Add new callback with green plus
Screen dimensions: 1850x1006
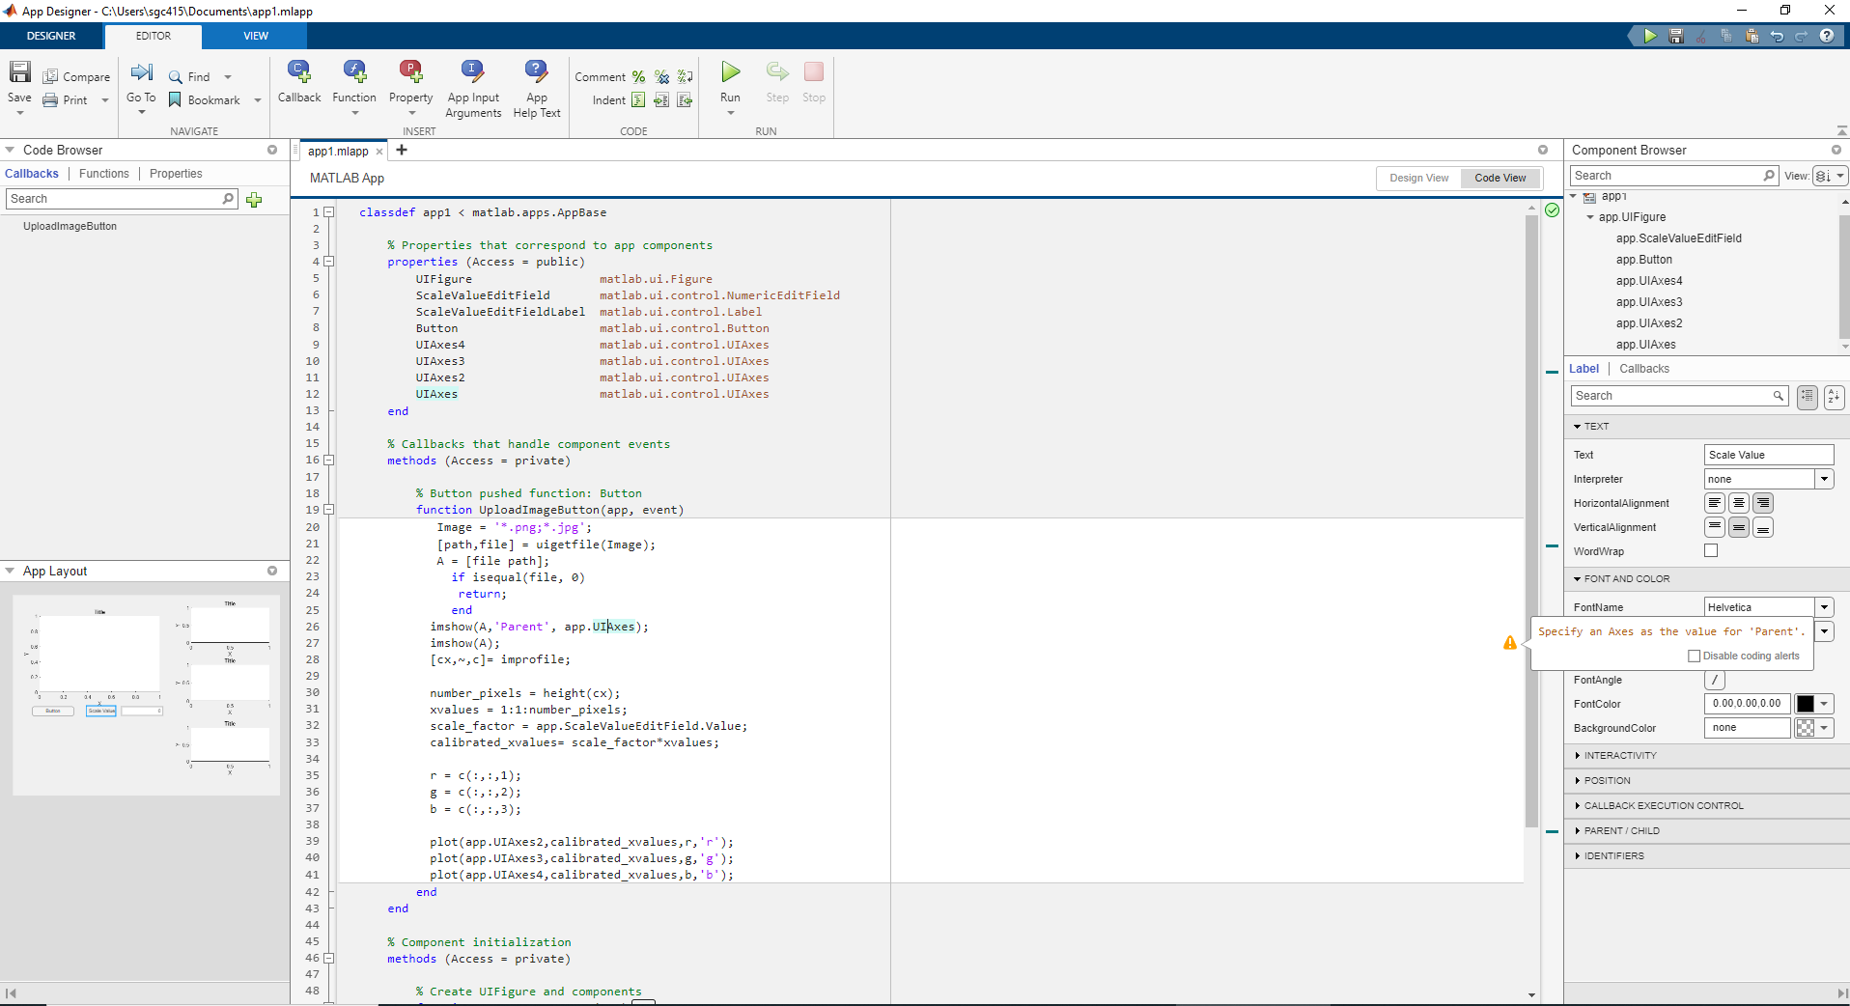pyautogui.click(x=254, y=200)
